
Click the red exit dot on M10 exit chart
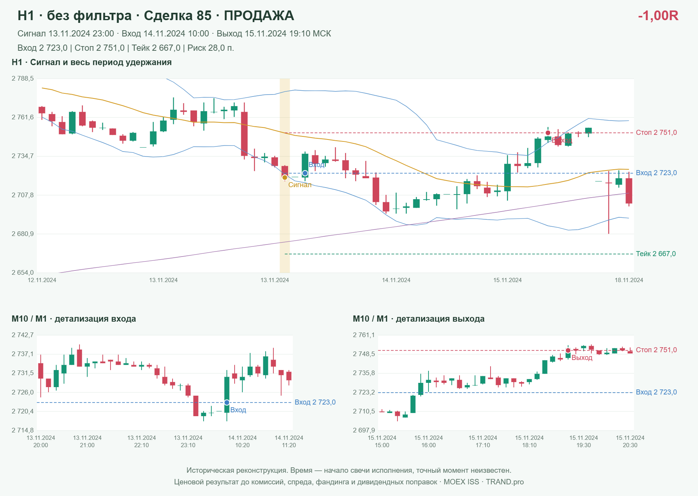[x=568, y=351]
